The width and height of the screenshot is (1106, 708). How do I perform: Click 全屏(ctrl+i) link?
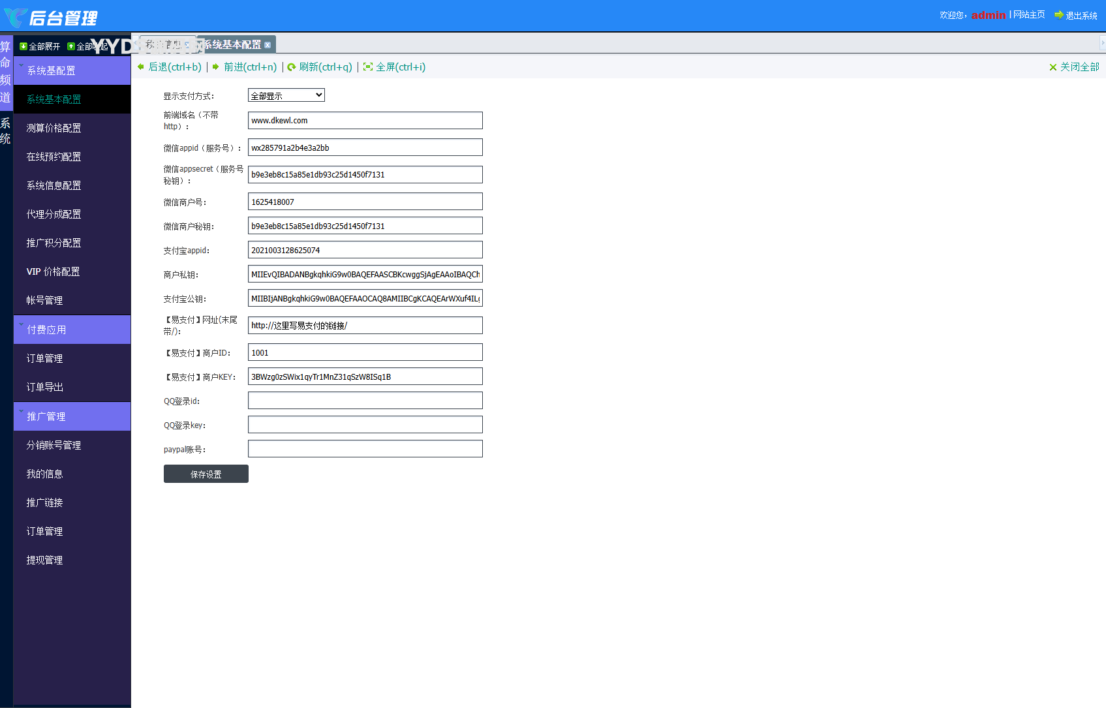(401, 67)
